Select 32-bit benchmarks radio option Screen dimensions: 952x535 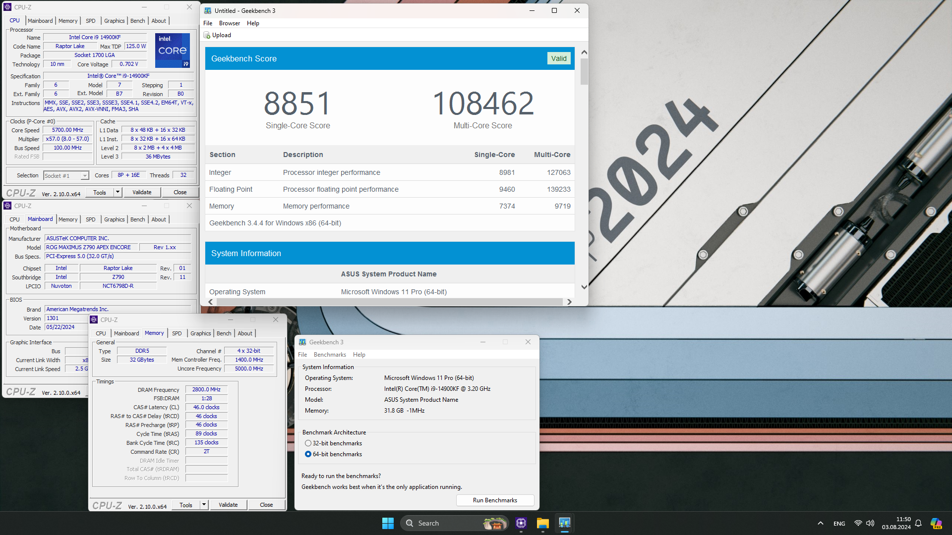pyautogui.click(x=308, y=443)
